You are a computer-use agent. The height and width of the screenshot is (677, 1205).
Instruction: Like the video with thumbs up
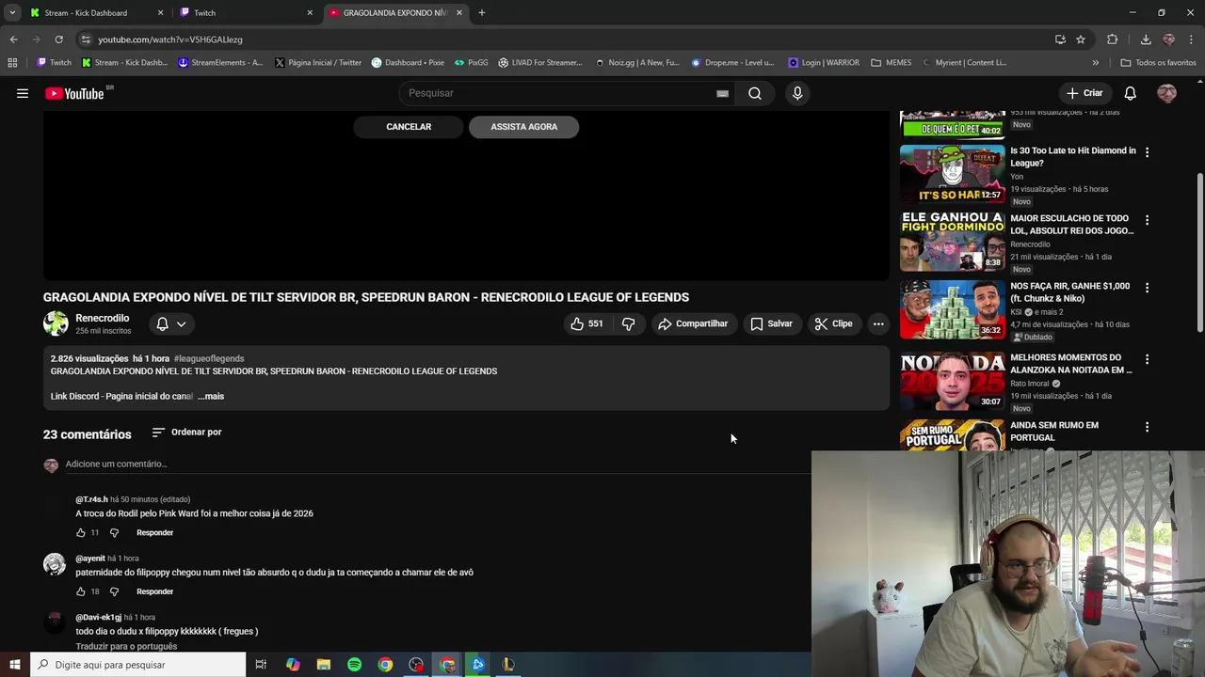586,323
